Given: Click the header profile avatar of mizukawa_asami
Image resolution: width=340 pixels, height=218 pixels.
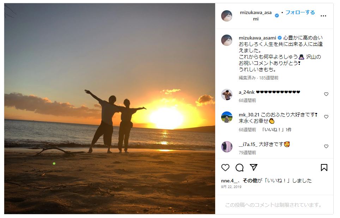Looking at the screenshot, I should [226, 16].
